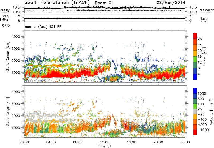Click the 60 tick on Nave axis
This screenshot has width=214, height=148.
[x=191, y=16]
